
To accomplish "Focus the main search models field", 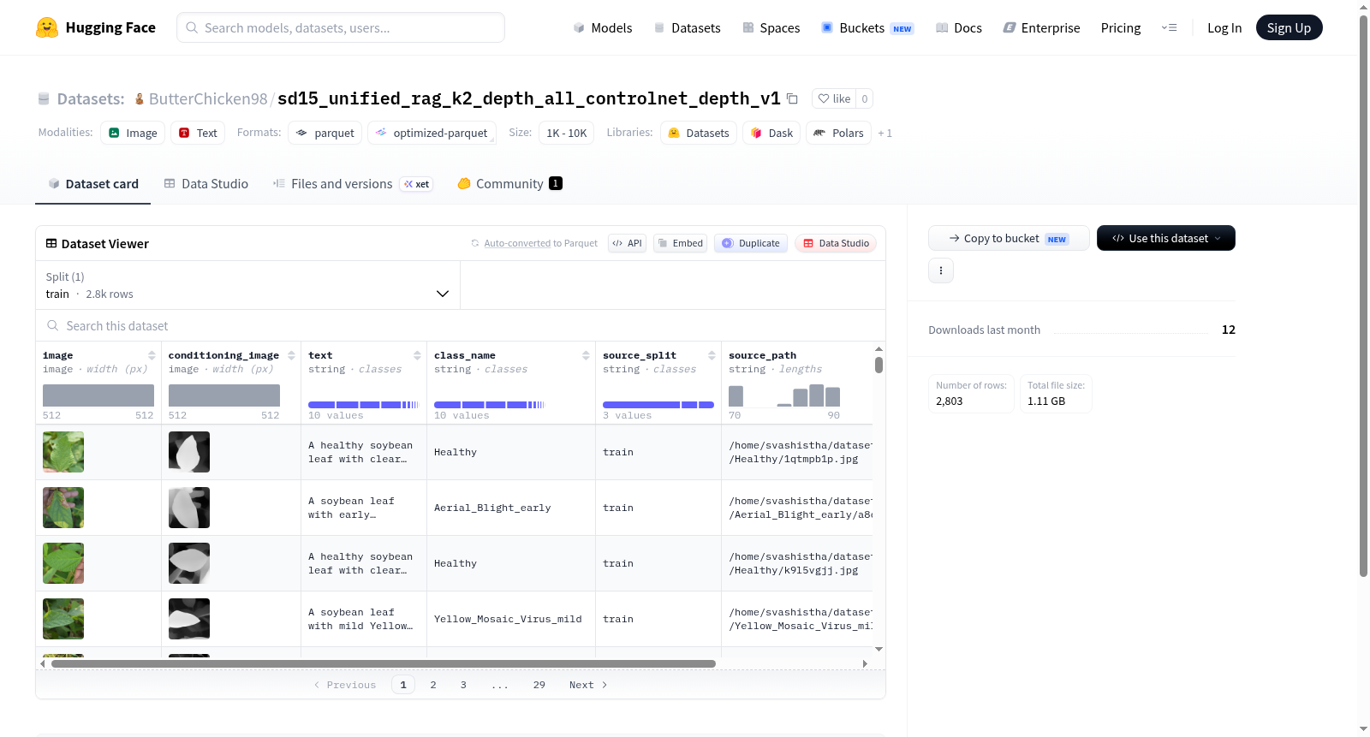I will [341, 27].
